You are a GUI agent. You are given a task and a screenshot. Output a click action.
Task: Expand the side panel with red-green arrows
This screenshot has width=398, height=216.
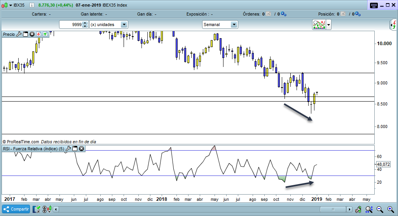[394, 25]
